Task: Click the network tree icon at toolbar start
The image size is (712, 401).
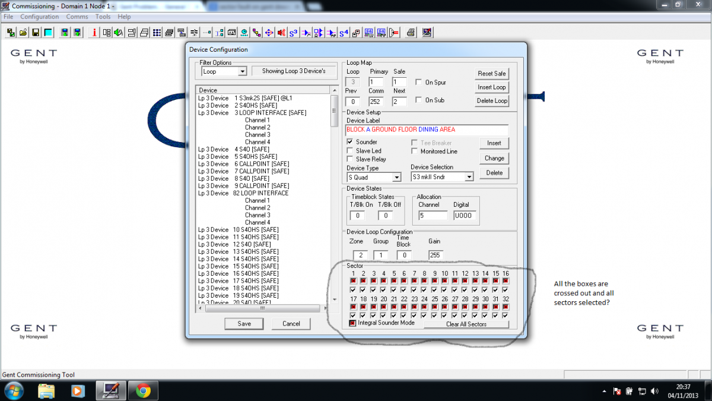Action: click(11, 32)
